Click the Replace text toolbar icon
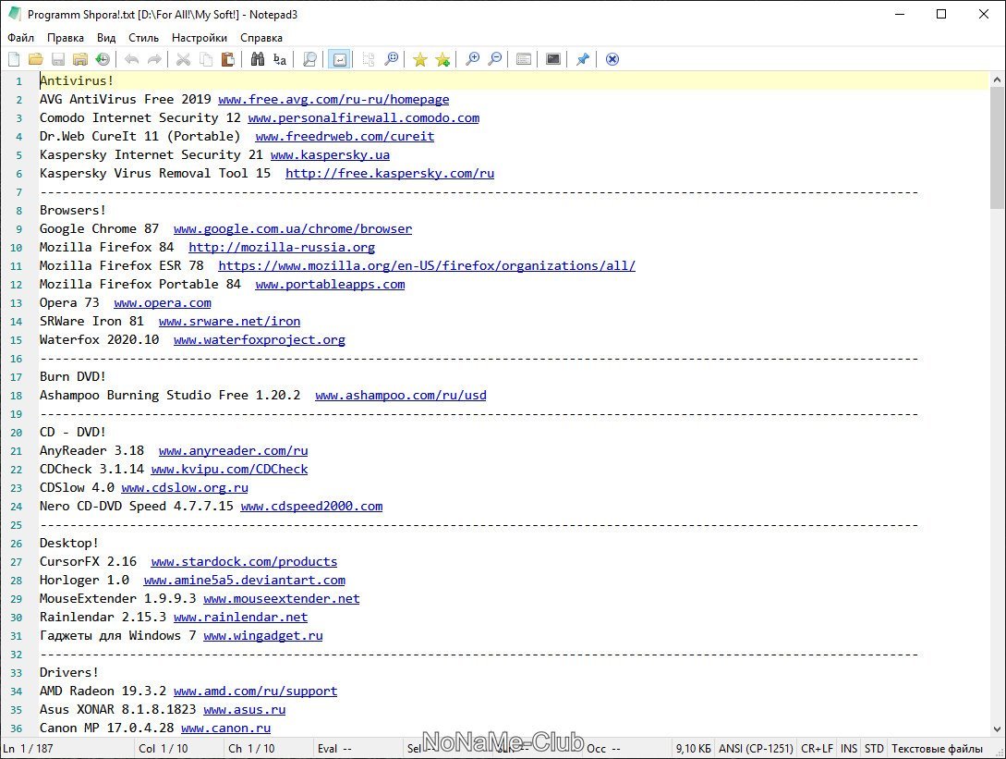Image resolution: width=1006 pixels, height=759 pixels. click(x=280, y=59)
